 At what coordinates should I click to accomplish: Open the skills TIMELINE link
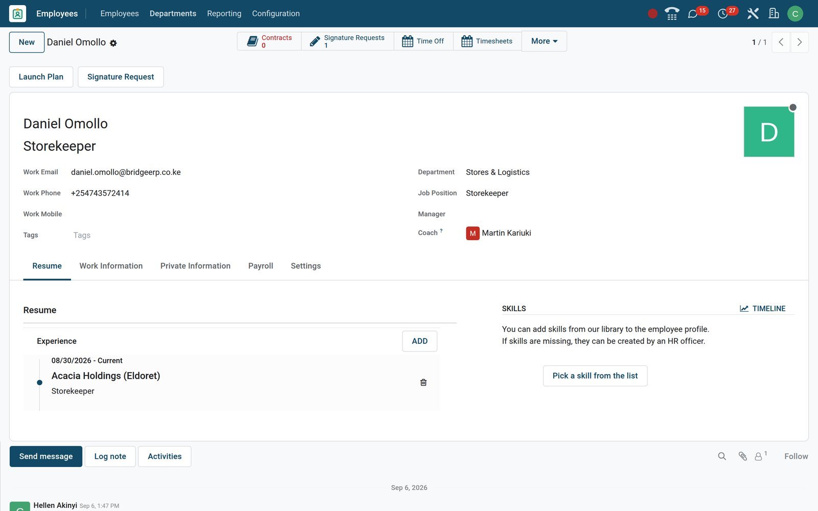tap(763, 309)
